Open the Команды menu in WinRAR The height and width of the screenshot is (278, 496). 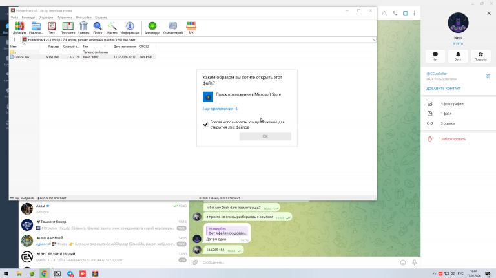pyautogui.click(x=28, y=17)
